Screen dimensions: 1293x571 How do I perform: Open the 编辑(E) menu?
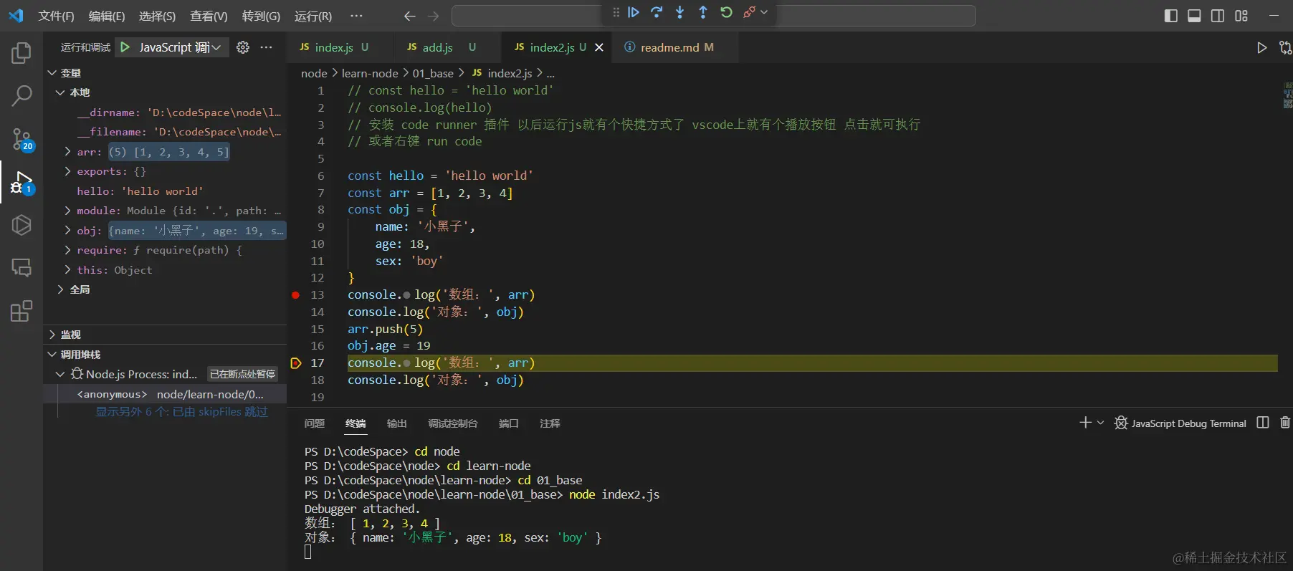107,16
